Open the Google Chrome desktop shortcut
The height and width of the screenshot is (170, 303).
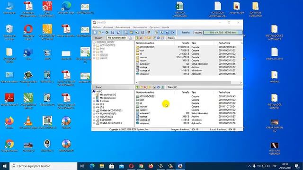point(9,146)
